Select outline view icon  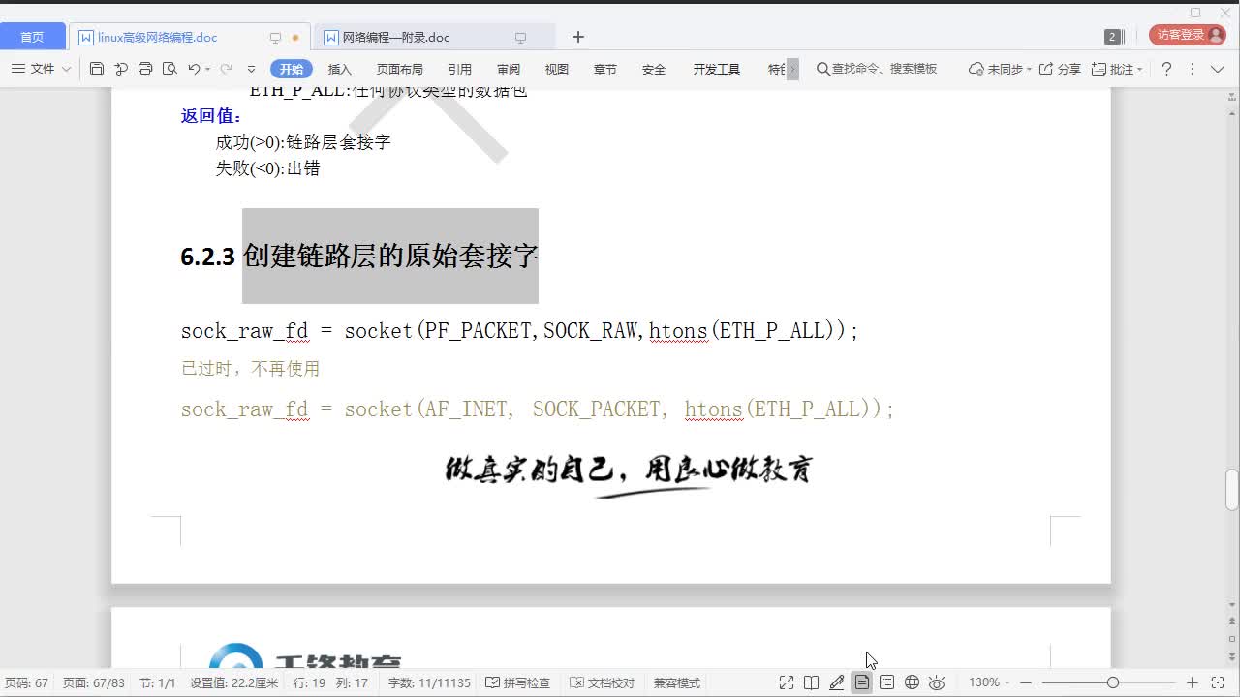point(886,682)
